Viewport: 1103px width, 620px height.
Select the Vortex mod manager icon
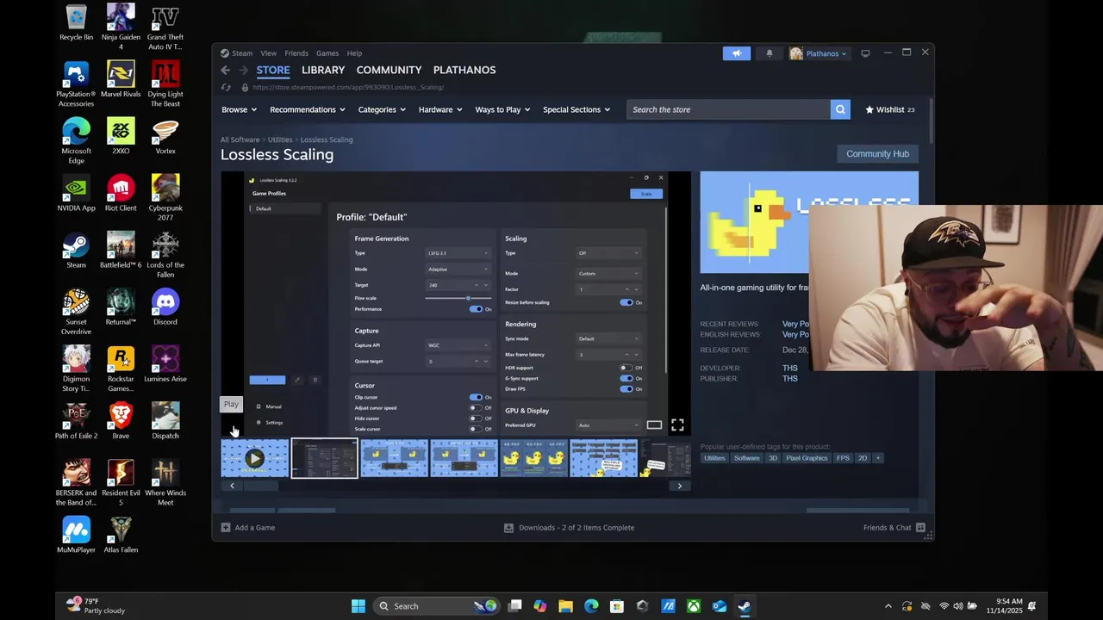click(165, 137)
